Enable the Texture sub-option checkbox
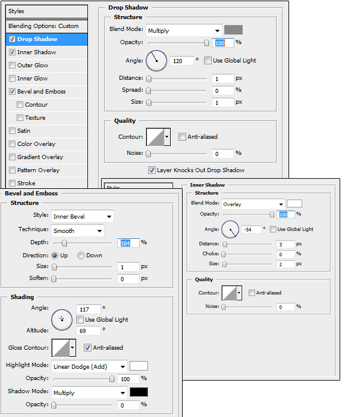 pyautogui.click(x=20, y=117)
